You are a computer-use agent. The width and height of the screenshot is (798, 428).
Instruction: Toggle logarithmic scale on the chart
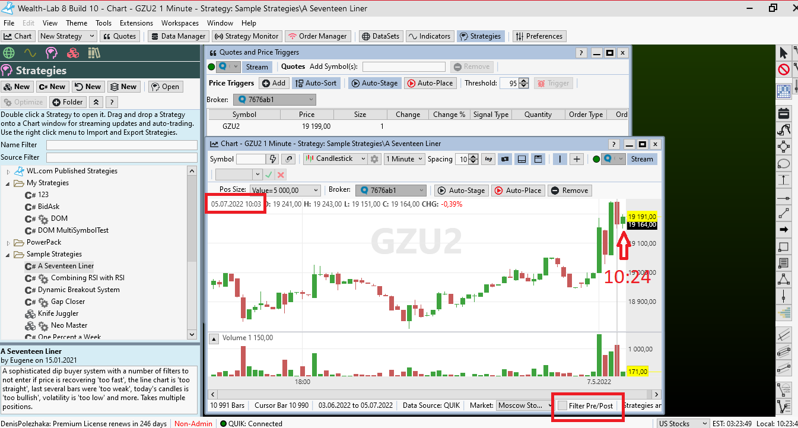(488, 159)
